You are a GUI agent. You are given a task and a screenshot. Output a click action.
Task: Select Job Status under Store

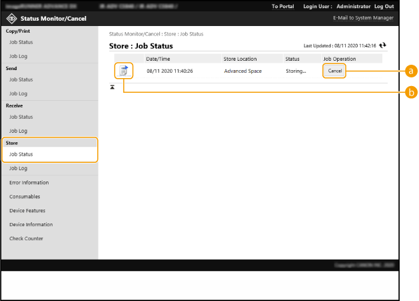(21, 154)
